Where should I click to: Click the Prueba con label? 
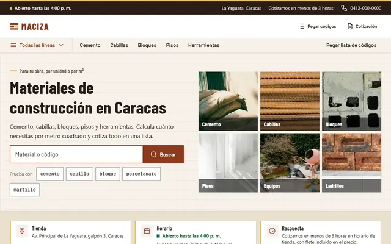pyautogui.click(x=21, y=174)
